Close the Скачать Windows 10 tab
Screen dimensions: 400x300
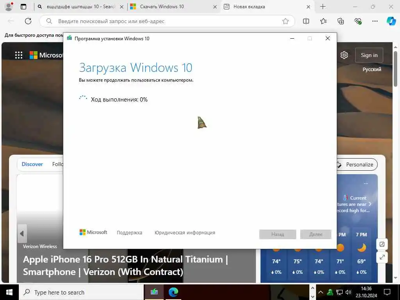pos(215,7)
